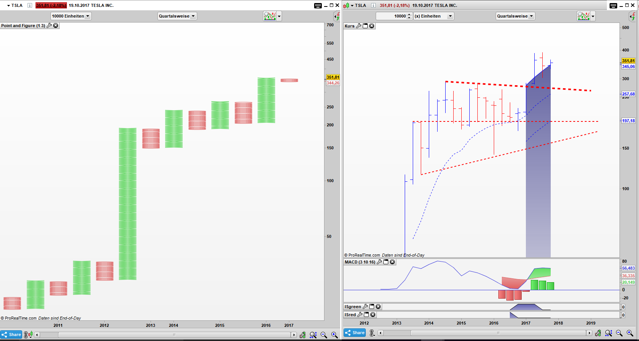This screenshot has height=341, width=639.
Task: Open the TSLA ticker menu in left chart
Action: point(8,5)
